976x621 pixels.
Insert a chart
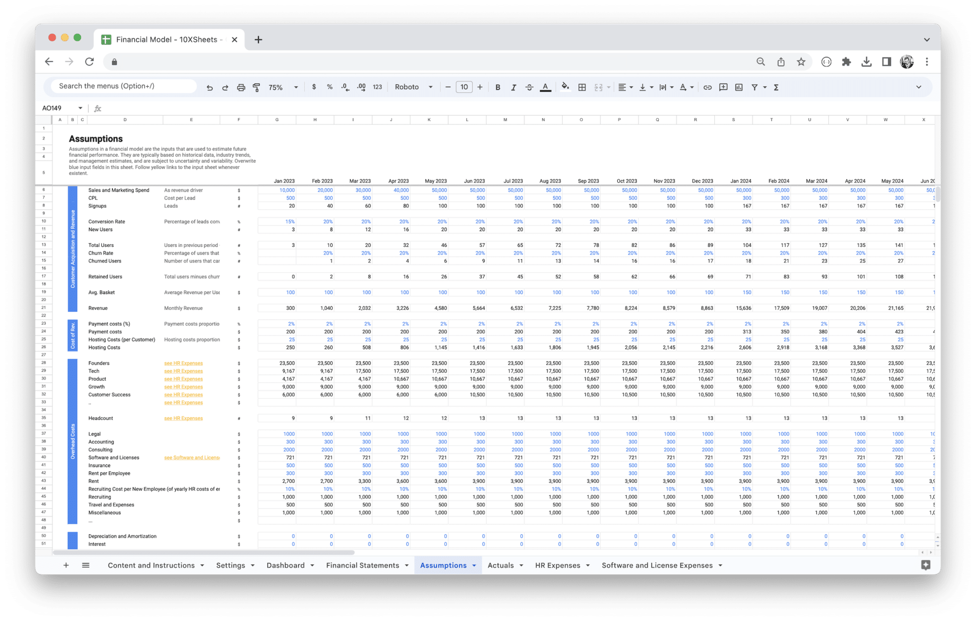(739, 87)
